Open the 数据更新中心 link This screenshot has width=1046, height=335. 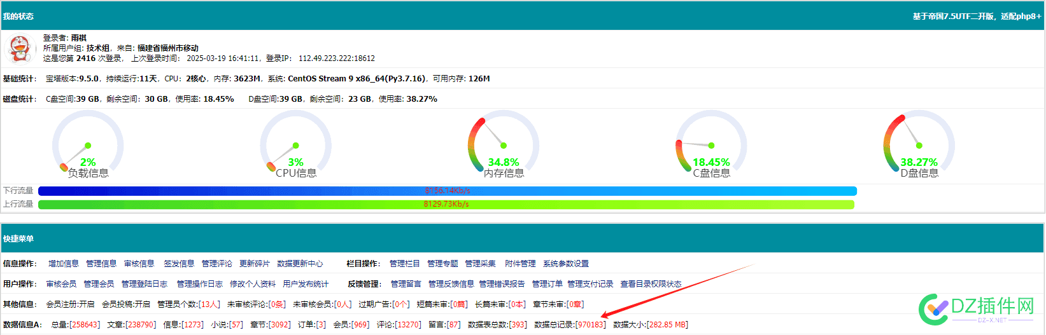pyautogui.click(x=300, y=264)
